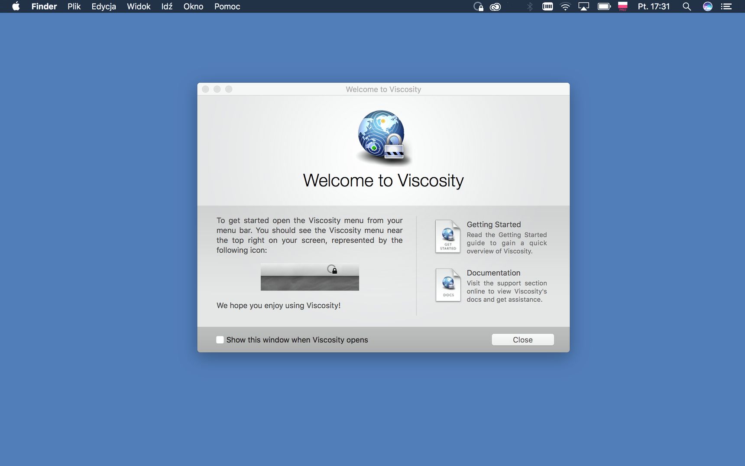Click the window title 'Welcome to Viscosity'
Image resolution: width=745 pixels, height=466 pixels.
click(383, 89)
